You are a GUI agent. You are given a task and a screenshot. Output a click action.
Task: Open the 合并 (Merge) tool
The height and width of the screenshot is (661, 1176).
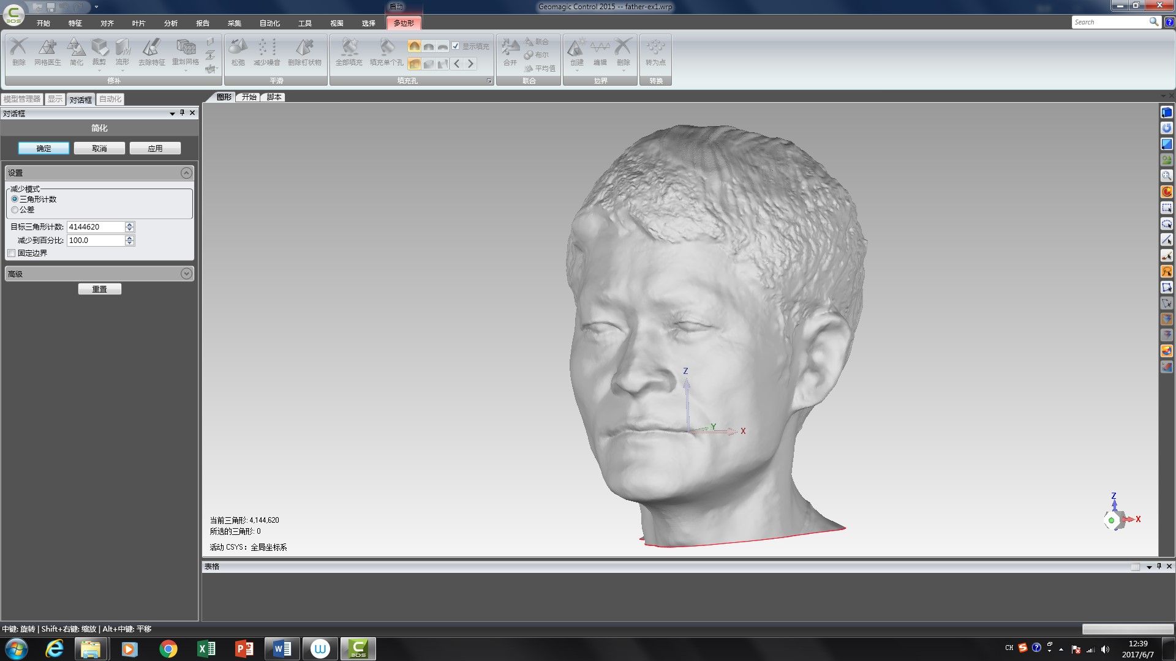[510, 55]
